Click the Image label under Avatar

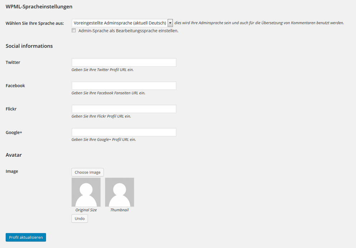pyautogui.click(x=12, y=171)
